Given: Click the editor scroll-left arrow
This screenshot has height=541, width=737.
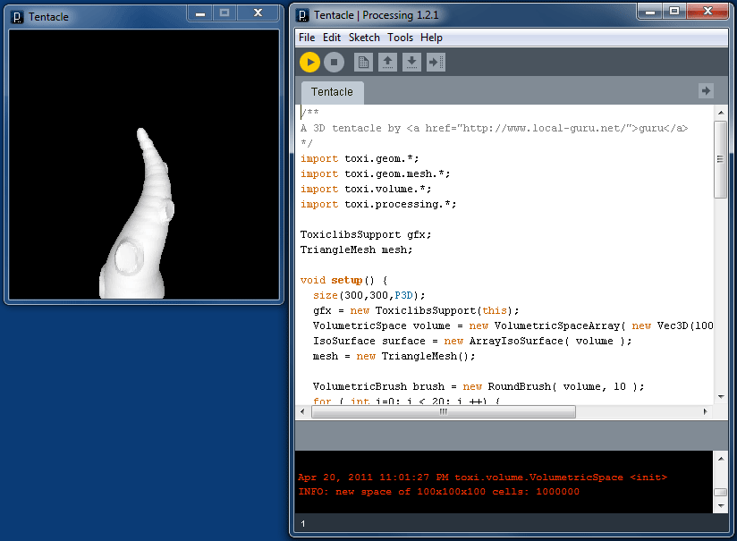Looking at the screenshot, I should (x=302, y=411).
